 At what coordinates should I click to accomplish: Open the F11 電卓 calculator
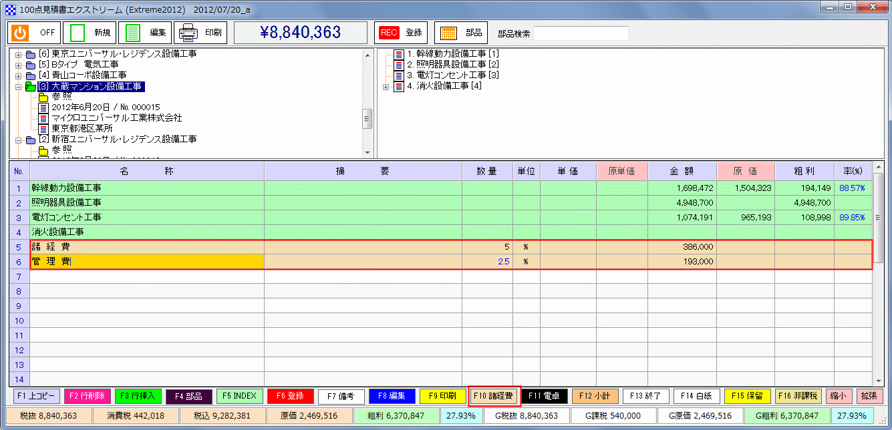tap(545, 396)
